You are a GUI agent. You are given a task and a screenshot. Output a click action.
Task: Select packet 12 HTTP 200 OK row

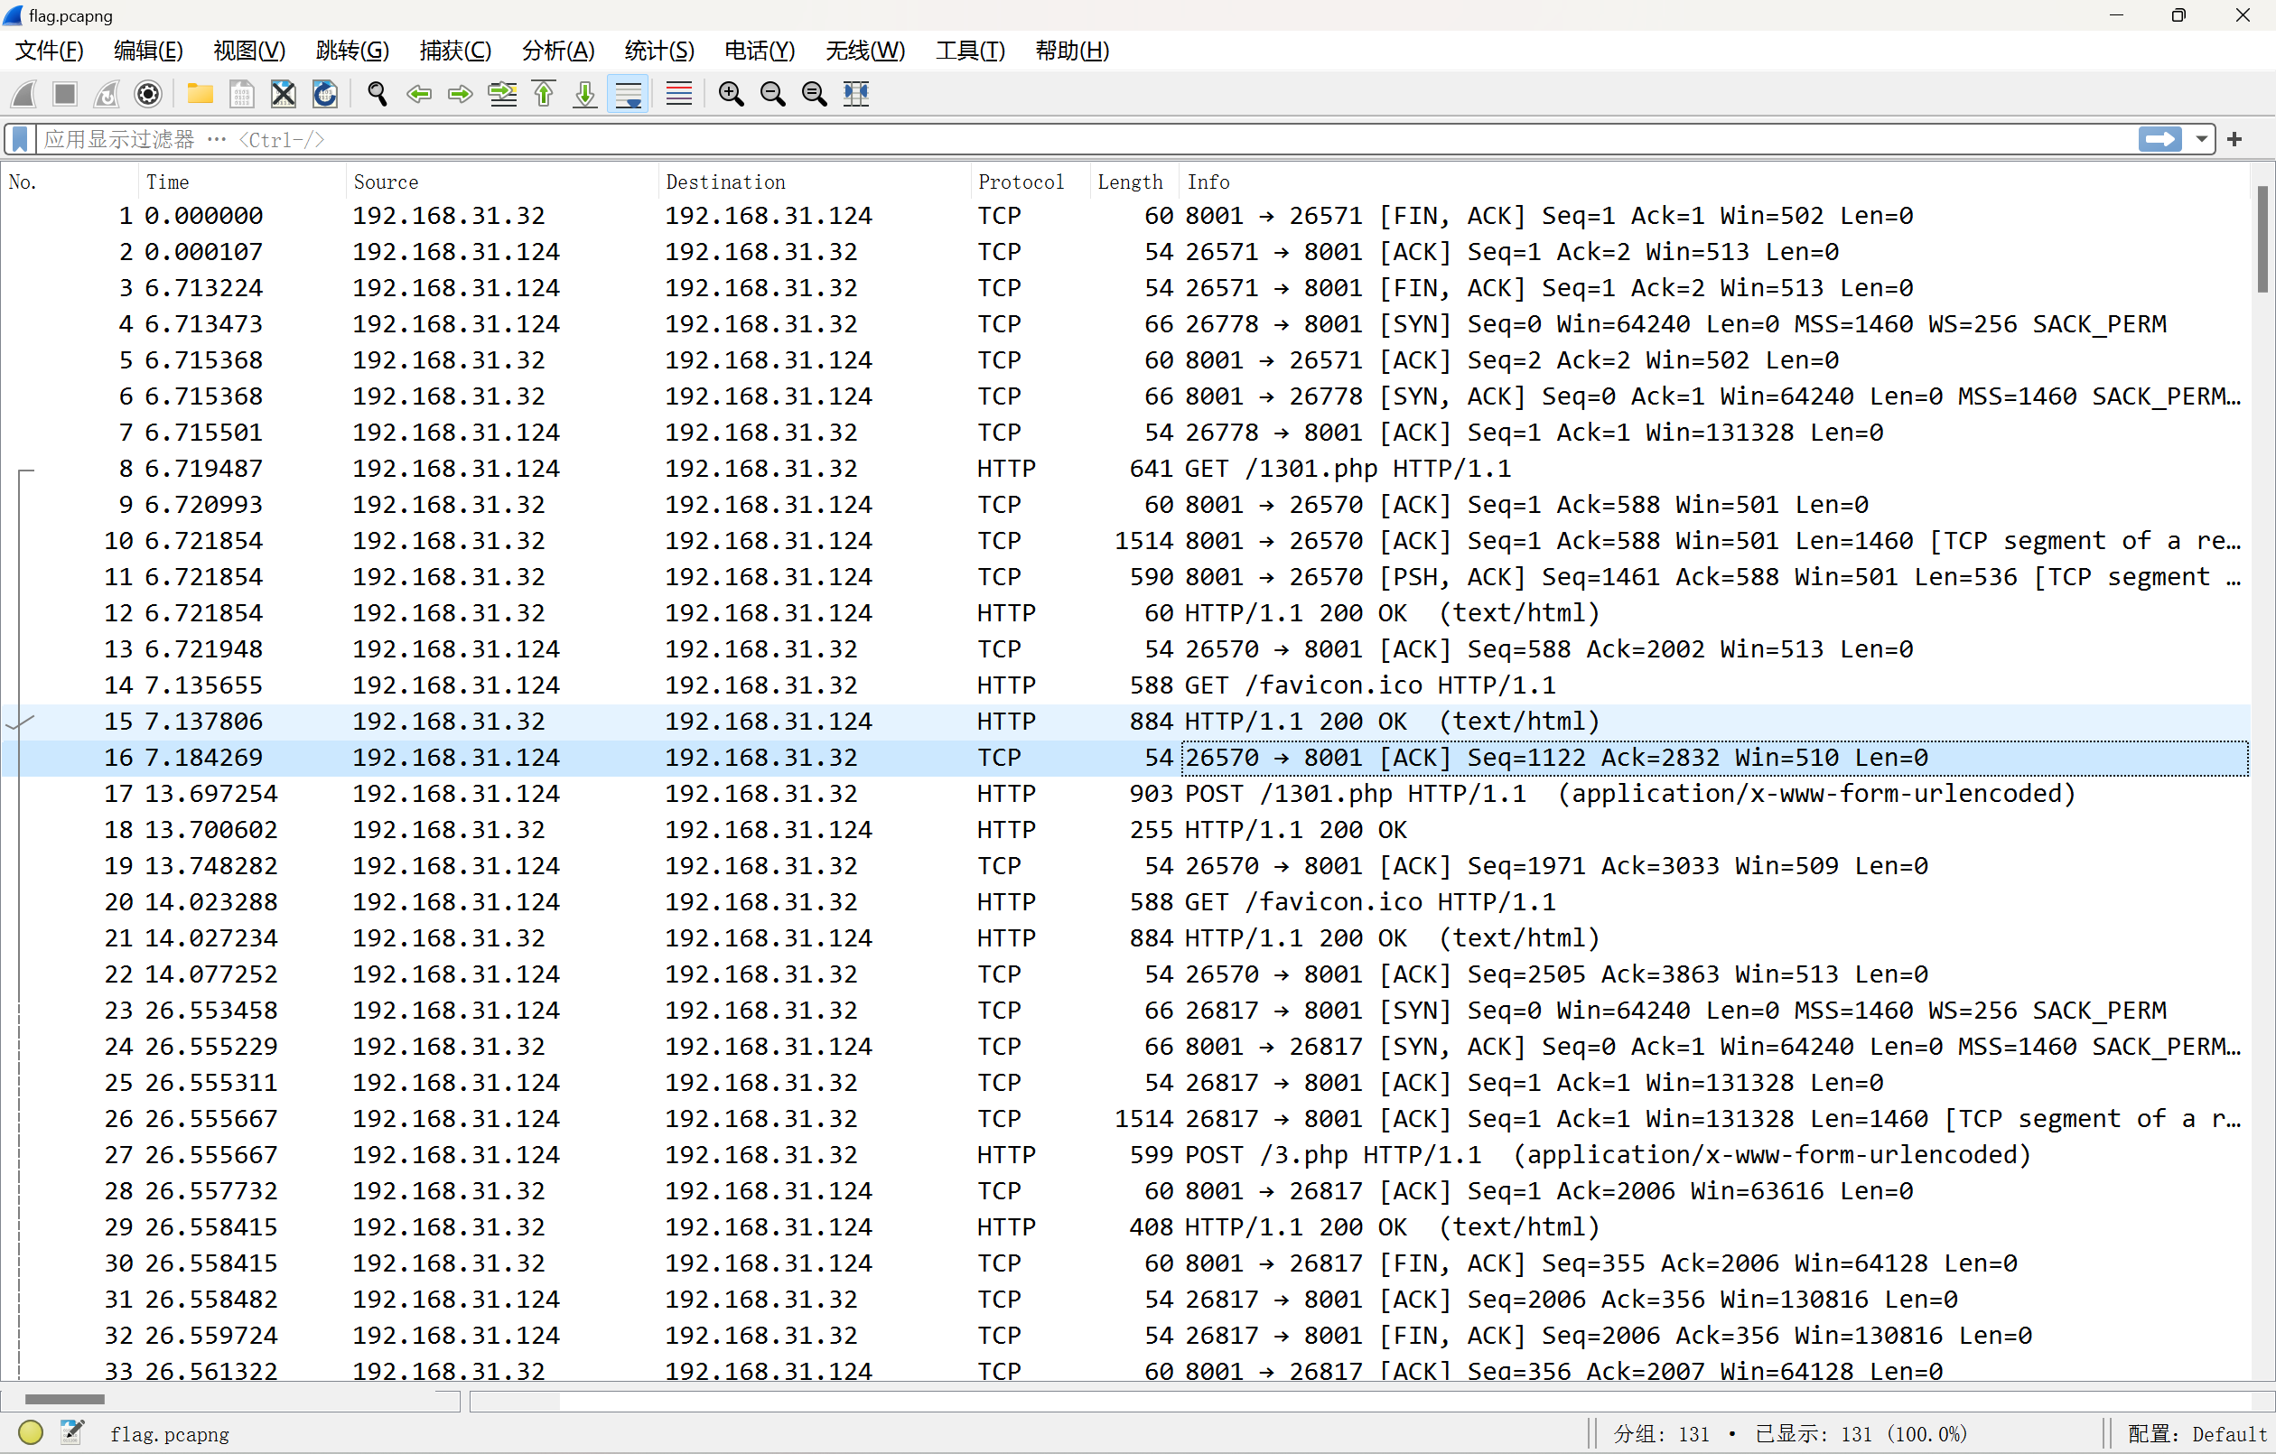pyautogui.click(x=1124, y=613)
